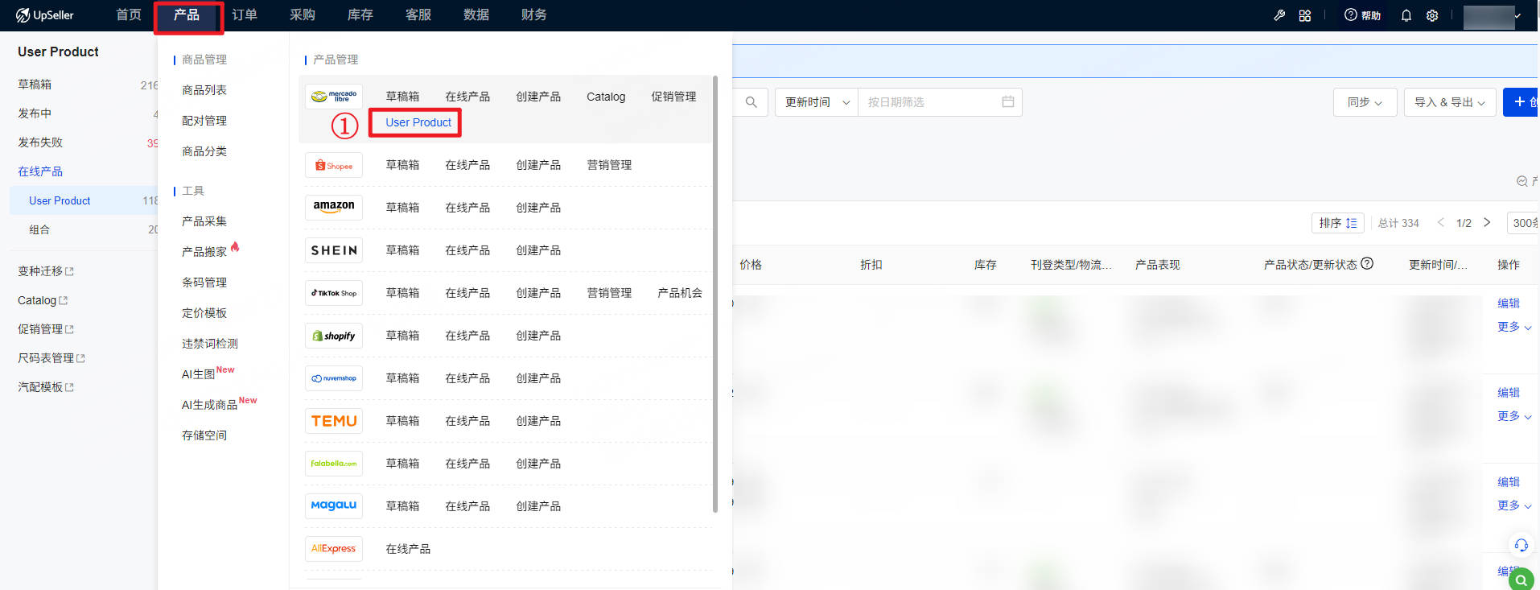Click the product menu vertical scrollbar

(714, 294)
